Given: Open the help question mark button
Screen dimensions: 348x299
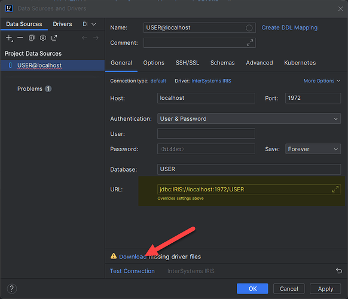Looking at the screenshot, I should pyautogui.click(x=12, y=289).
